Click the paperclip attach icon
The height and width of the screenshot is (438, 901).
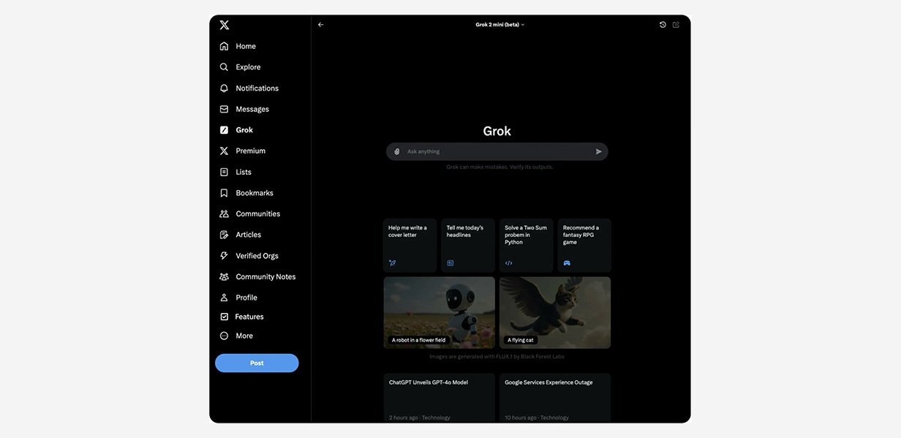coord(397,152)
